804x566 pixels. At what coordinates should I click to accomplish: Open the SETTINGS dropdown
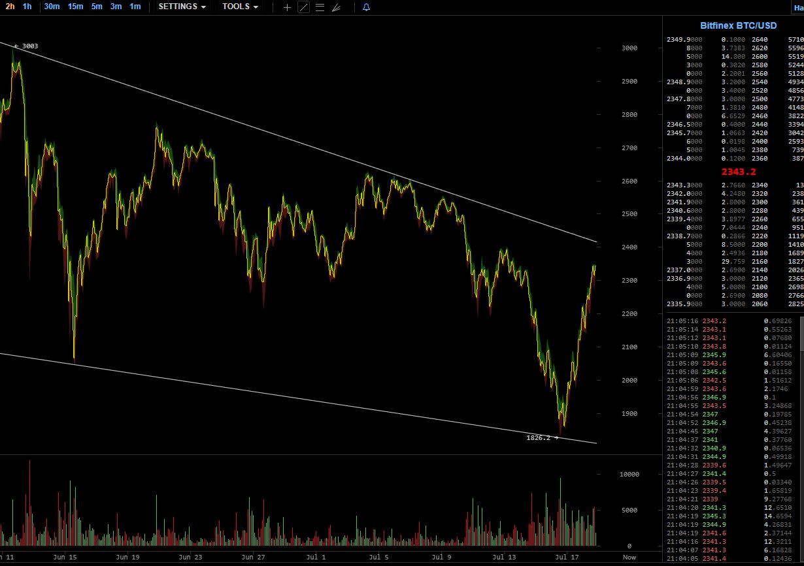coord(182,7)
